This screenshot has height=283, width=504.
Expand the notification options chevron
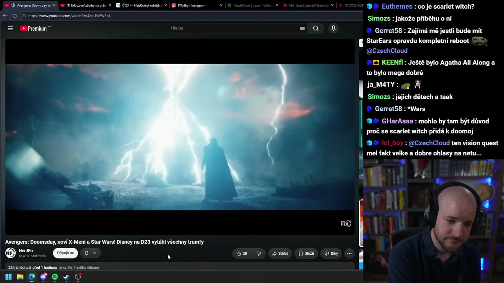(x=94, y=253)
